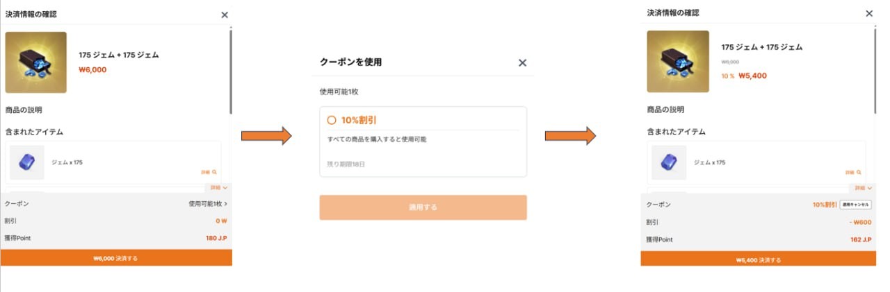
Task: Select the 10%割引 coupon radio button
Action: pyautogui.click(x=332, y=120)
